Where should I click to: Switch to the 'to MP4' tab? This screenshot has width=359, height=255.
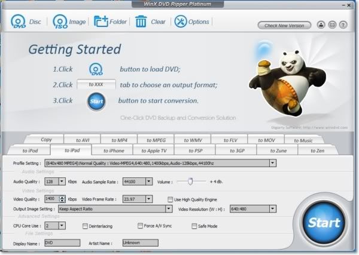click(x=119, y=140)
